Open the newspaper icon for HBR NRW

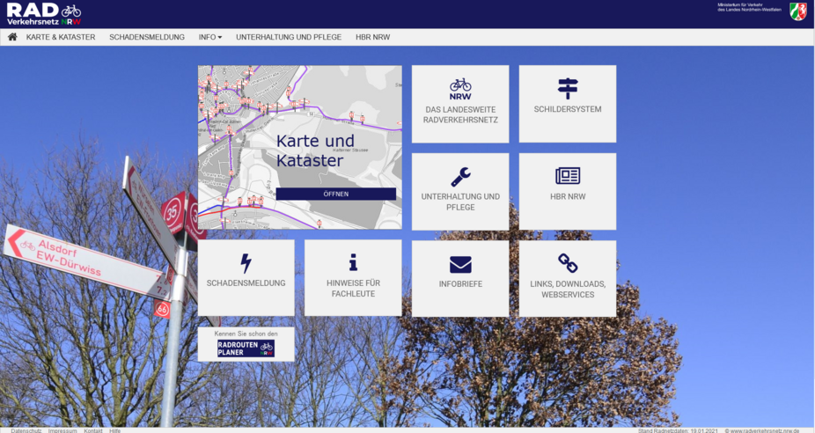[568, 176]
